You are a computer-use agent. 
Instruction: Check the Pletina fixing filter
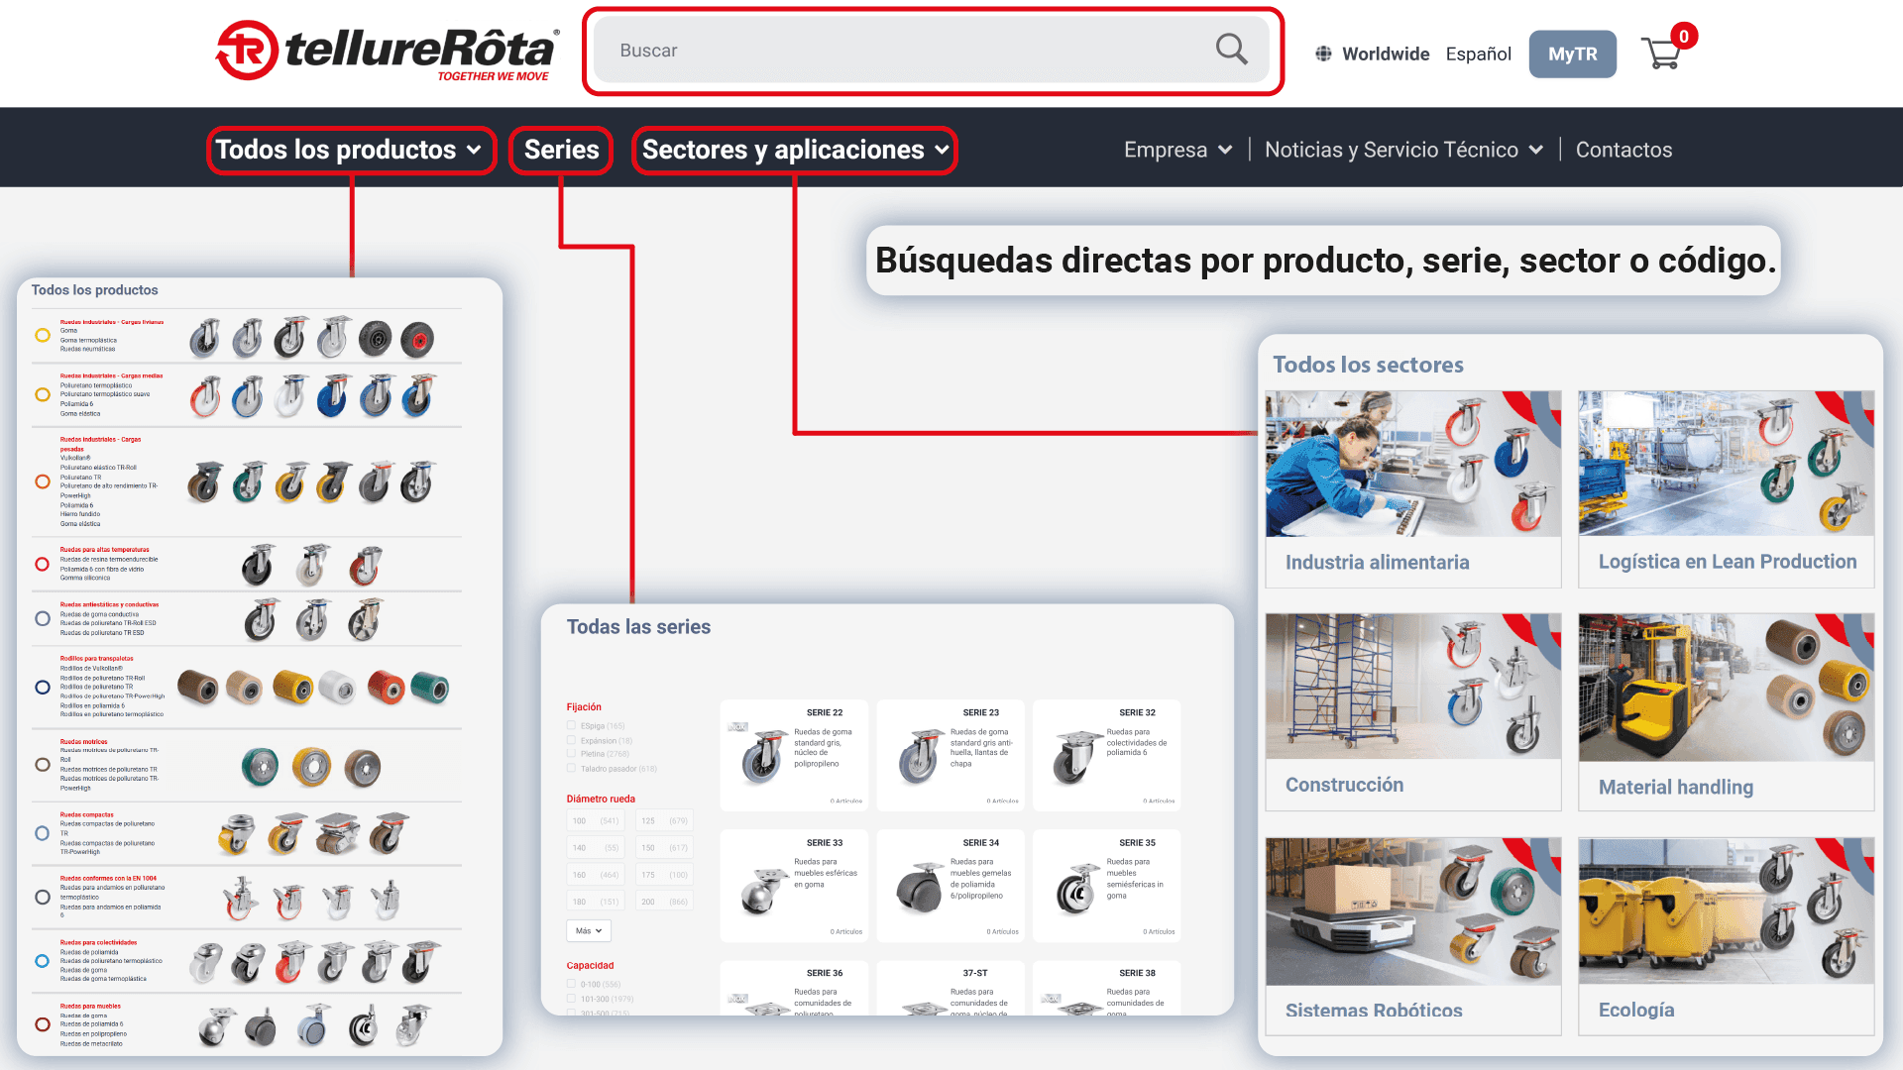[571, 754]
